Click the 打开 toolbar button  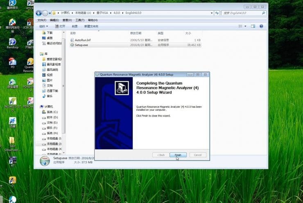tap(60, 26)
